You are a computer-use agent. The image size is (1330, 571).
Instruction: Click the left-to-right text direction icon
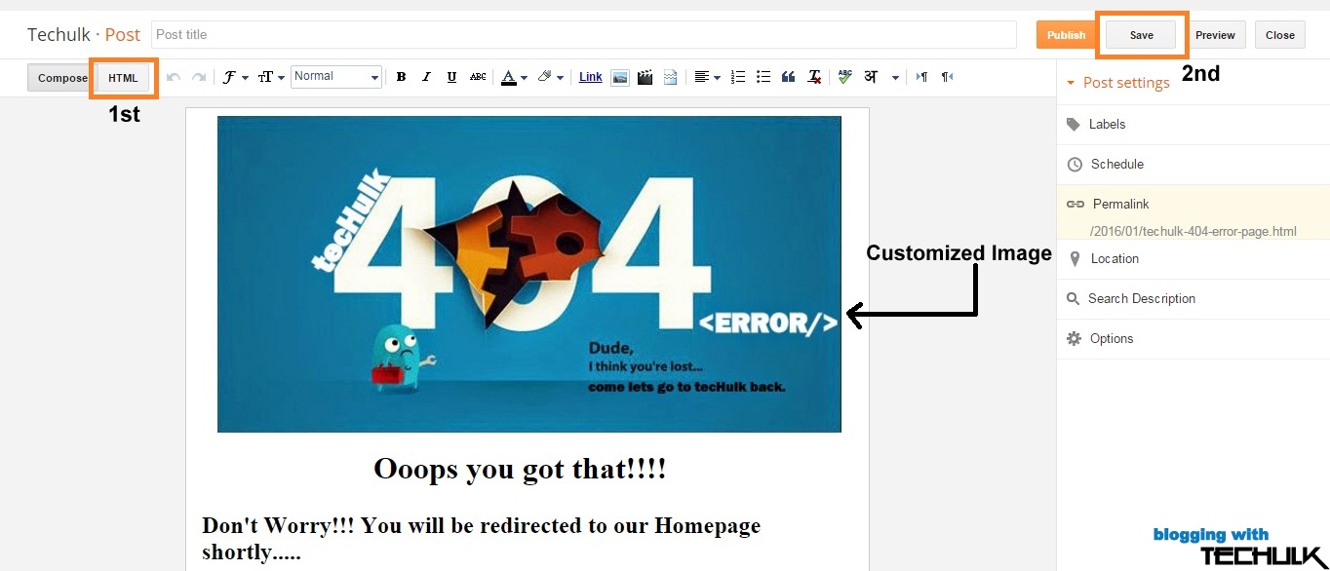point(922,77)
